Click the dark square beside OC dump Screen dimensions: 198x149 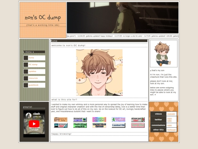26,65
